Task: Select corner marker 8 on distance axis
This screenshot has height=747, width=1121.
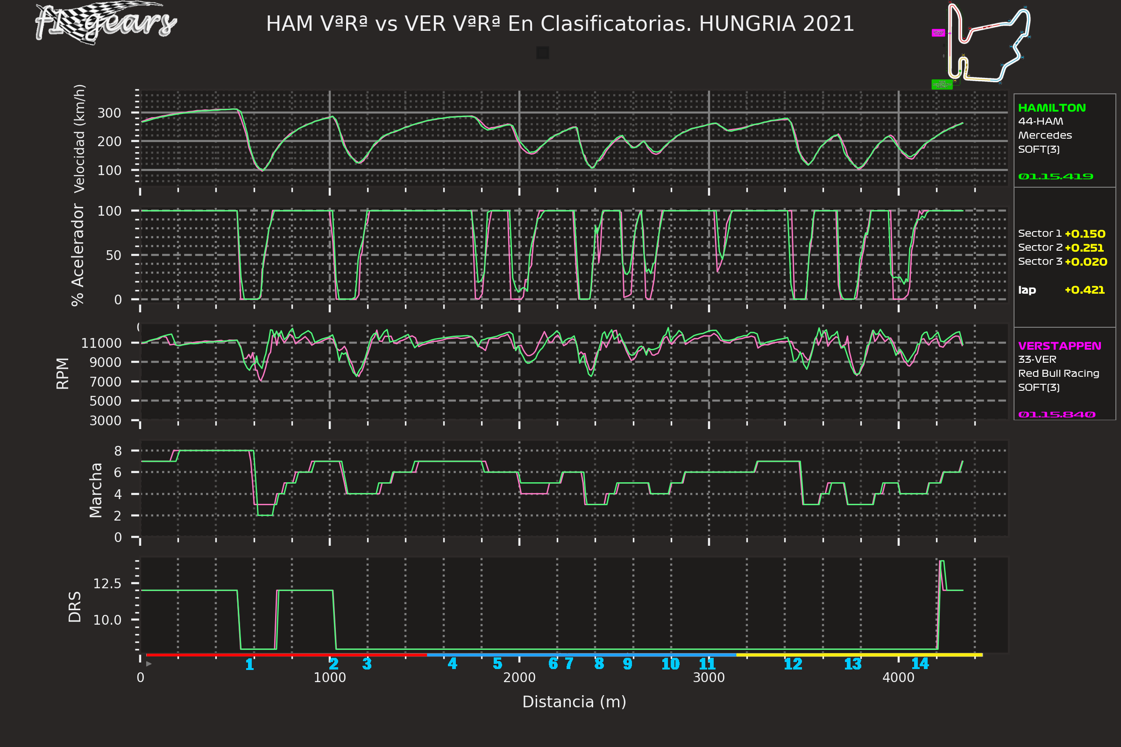Action: point(599,663)
